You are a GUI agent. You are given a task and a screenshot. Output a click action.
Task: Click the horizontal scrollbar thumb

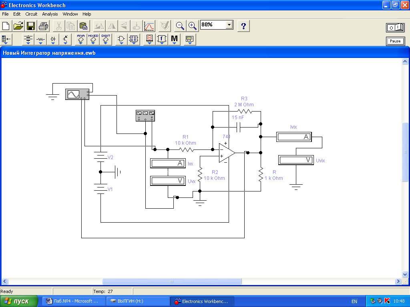(x=172, y=281)
